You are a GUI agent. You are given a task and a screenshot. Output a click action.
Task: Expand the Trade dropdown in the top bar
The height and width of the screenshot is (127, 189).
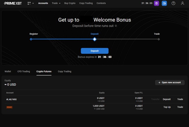(56, 3)
